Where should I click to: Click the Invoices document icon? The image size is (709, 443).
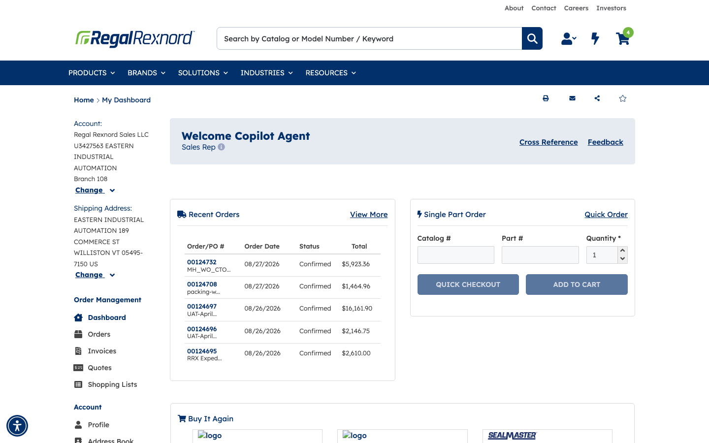[x=78, y=351]
